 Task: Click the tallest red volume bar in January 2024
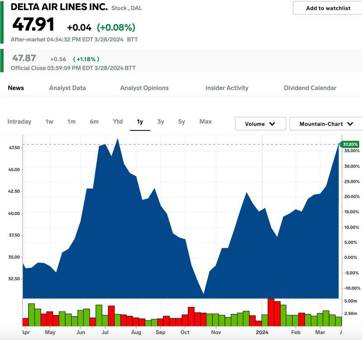pos(271,312)
